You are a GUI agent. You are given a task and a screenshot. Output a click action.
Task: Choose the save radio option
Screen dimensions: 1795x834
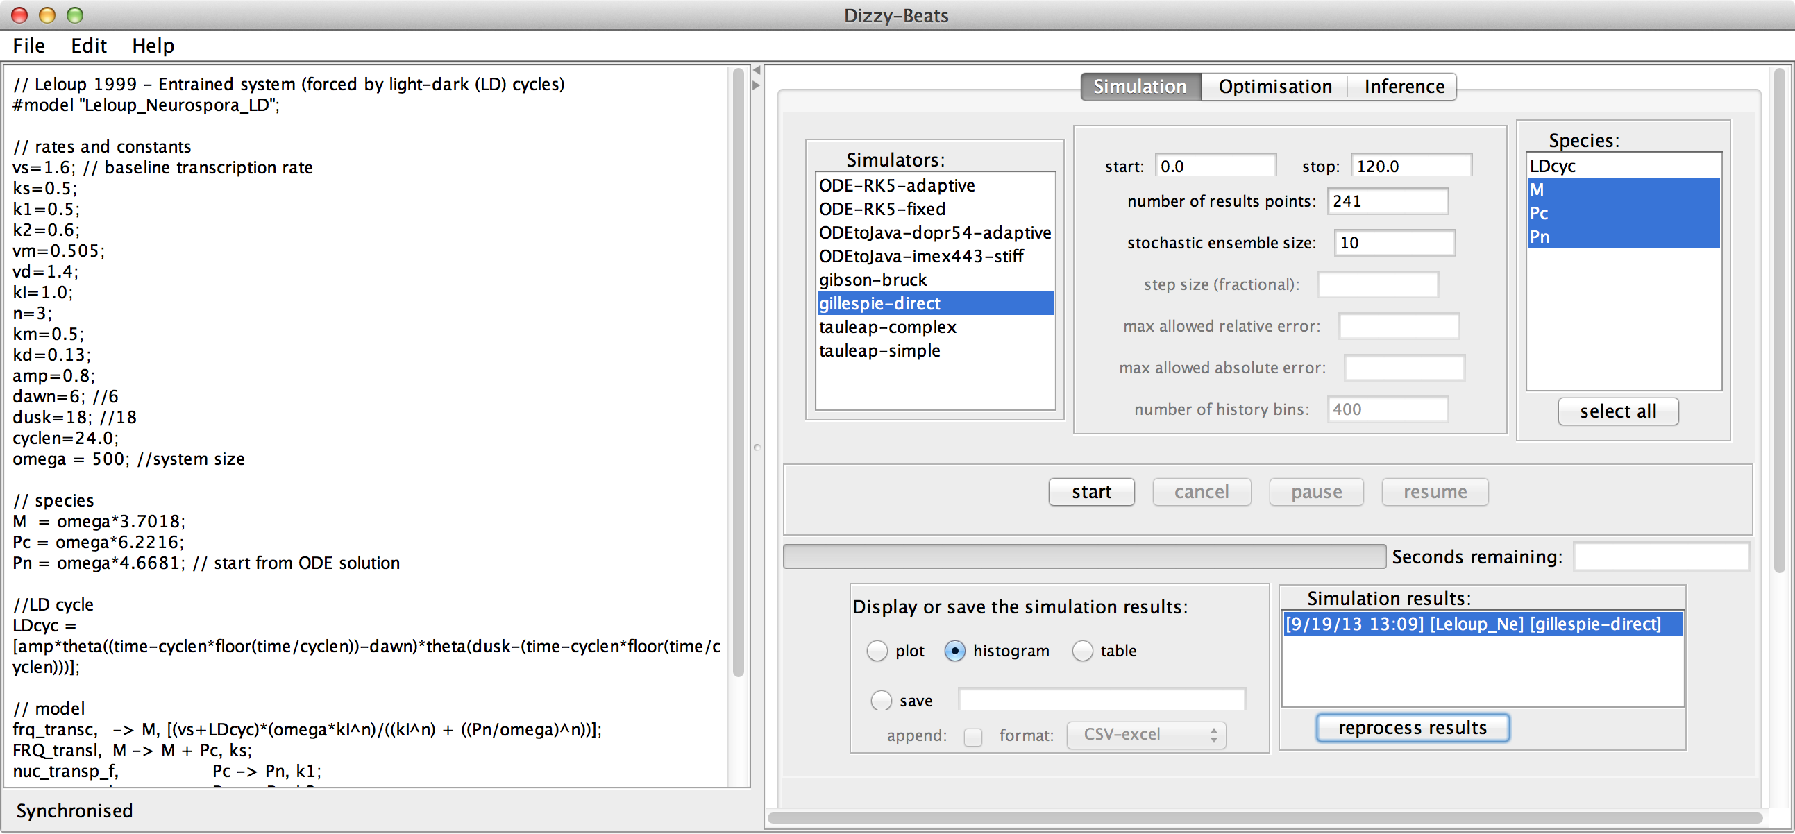coord(881,701)
